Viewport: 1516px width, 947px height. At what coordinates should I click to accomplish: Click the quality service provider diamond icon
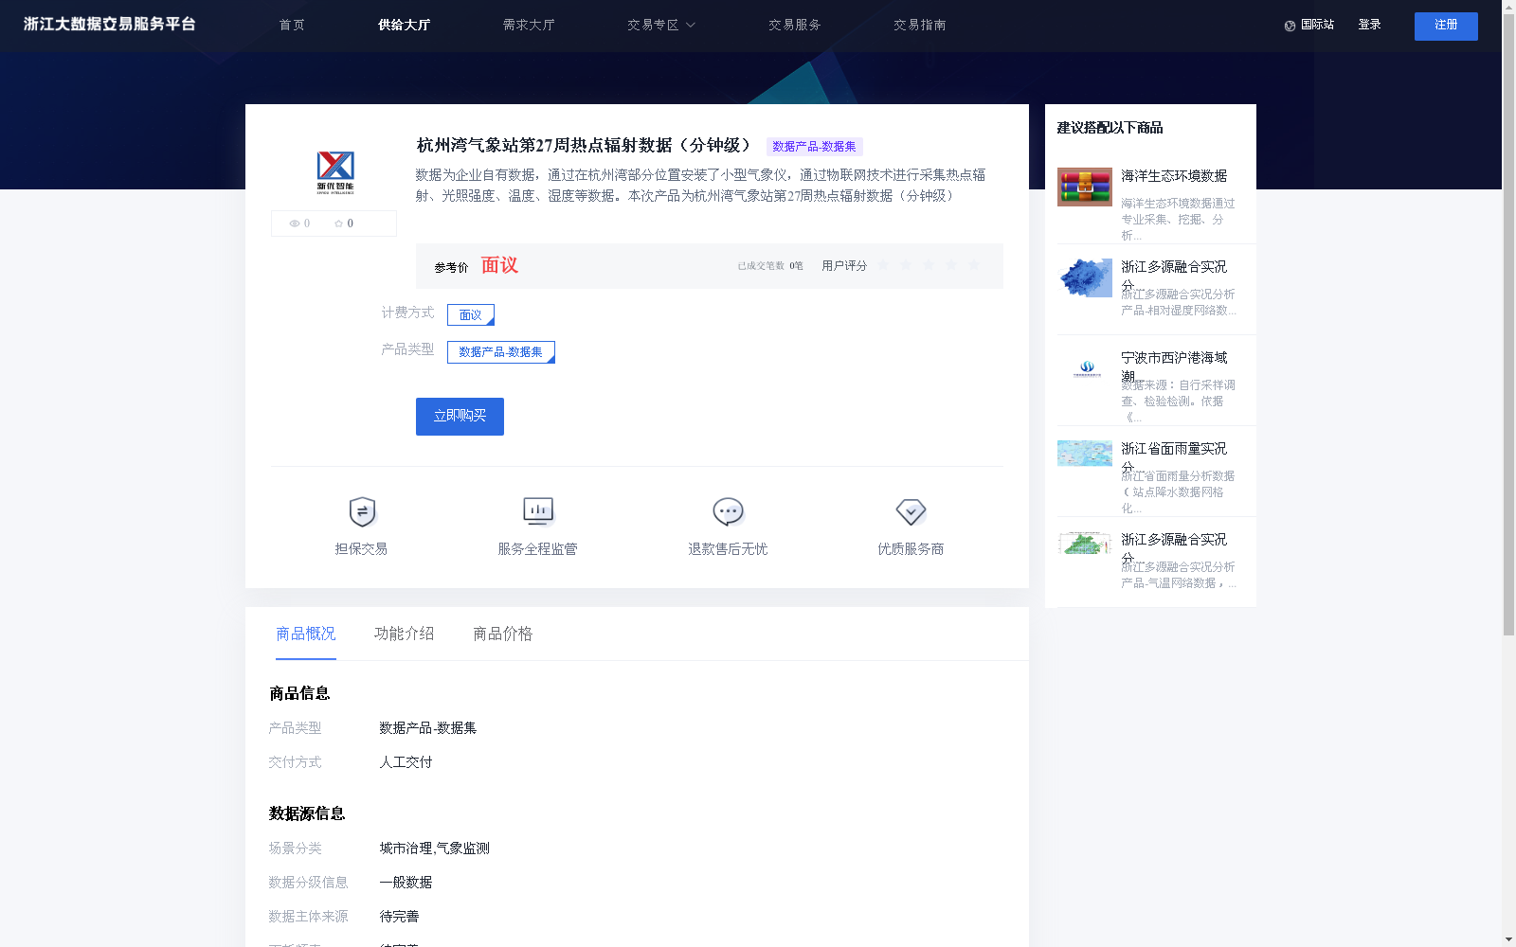(911, 511)
